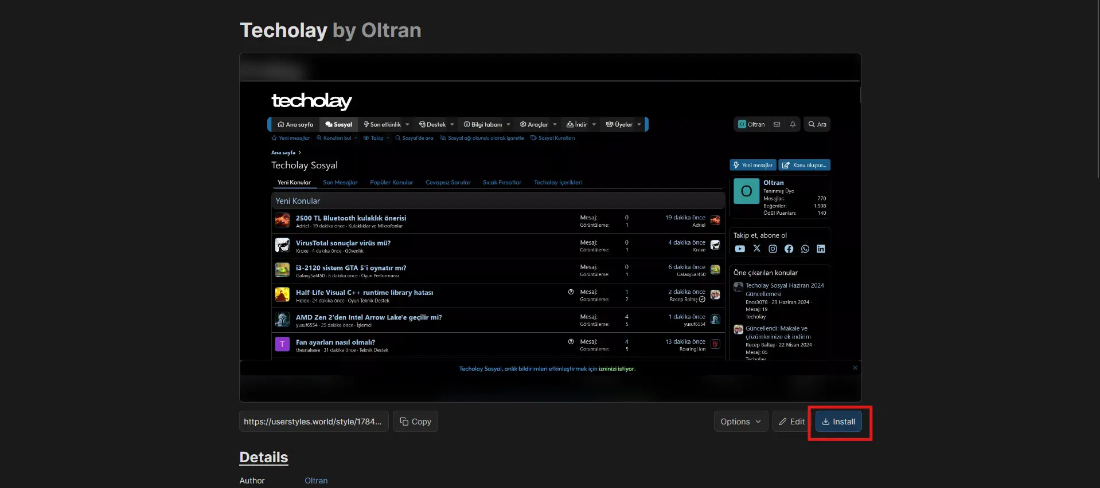Click the X (Twitter) icon under Takip et
Screen dimensions: 1100x488
pos(757,249)
